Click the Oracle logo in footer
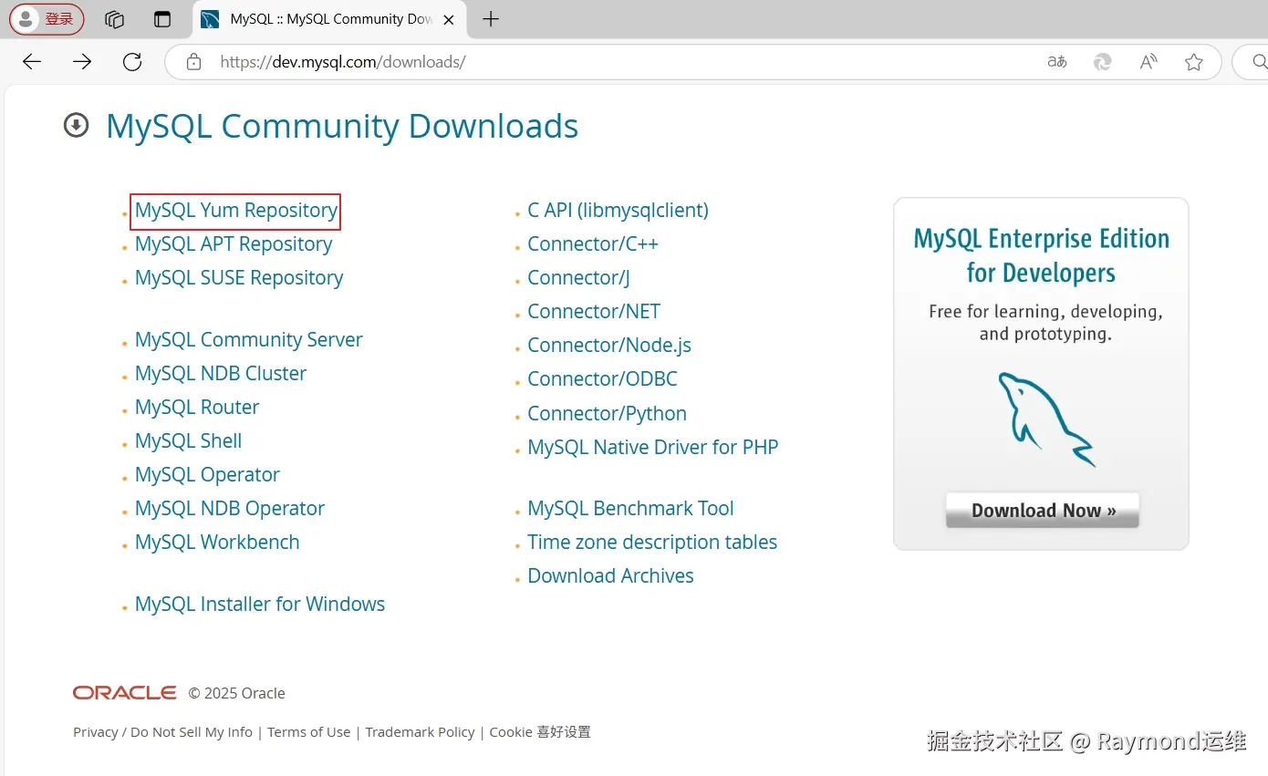 coord(125,693)
